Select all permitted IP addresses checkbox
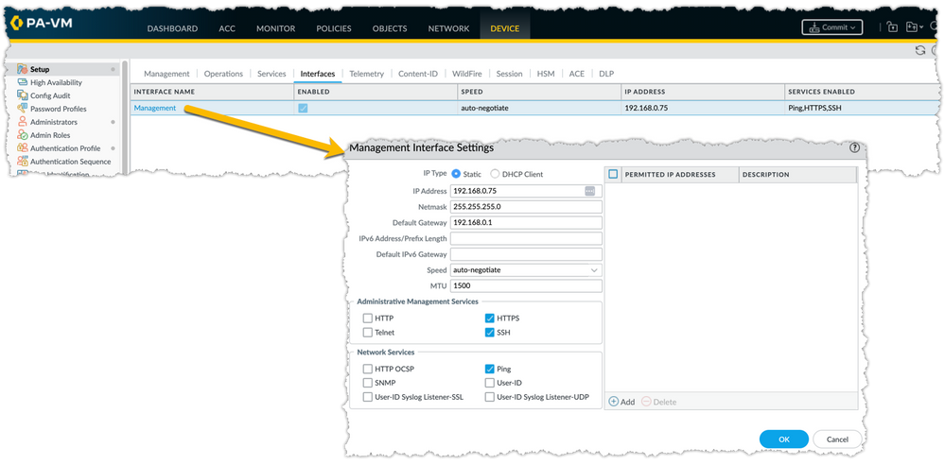 [x=614, y=174]
